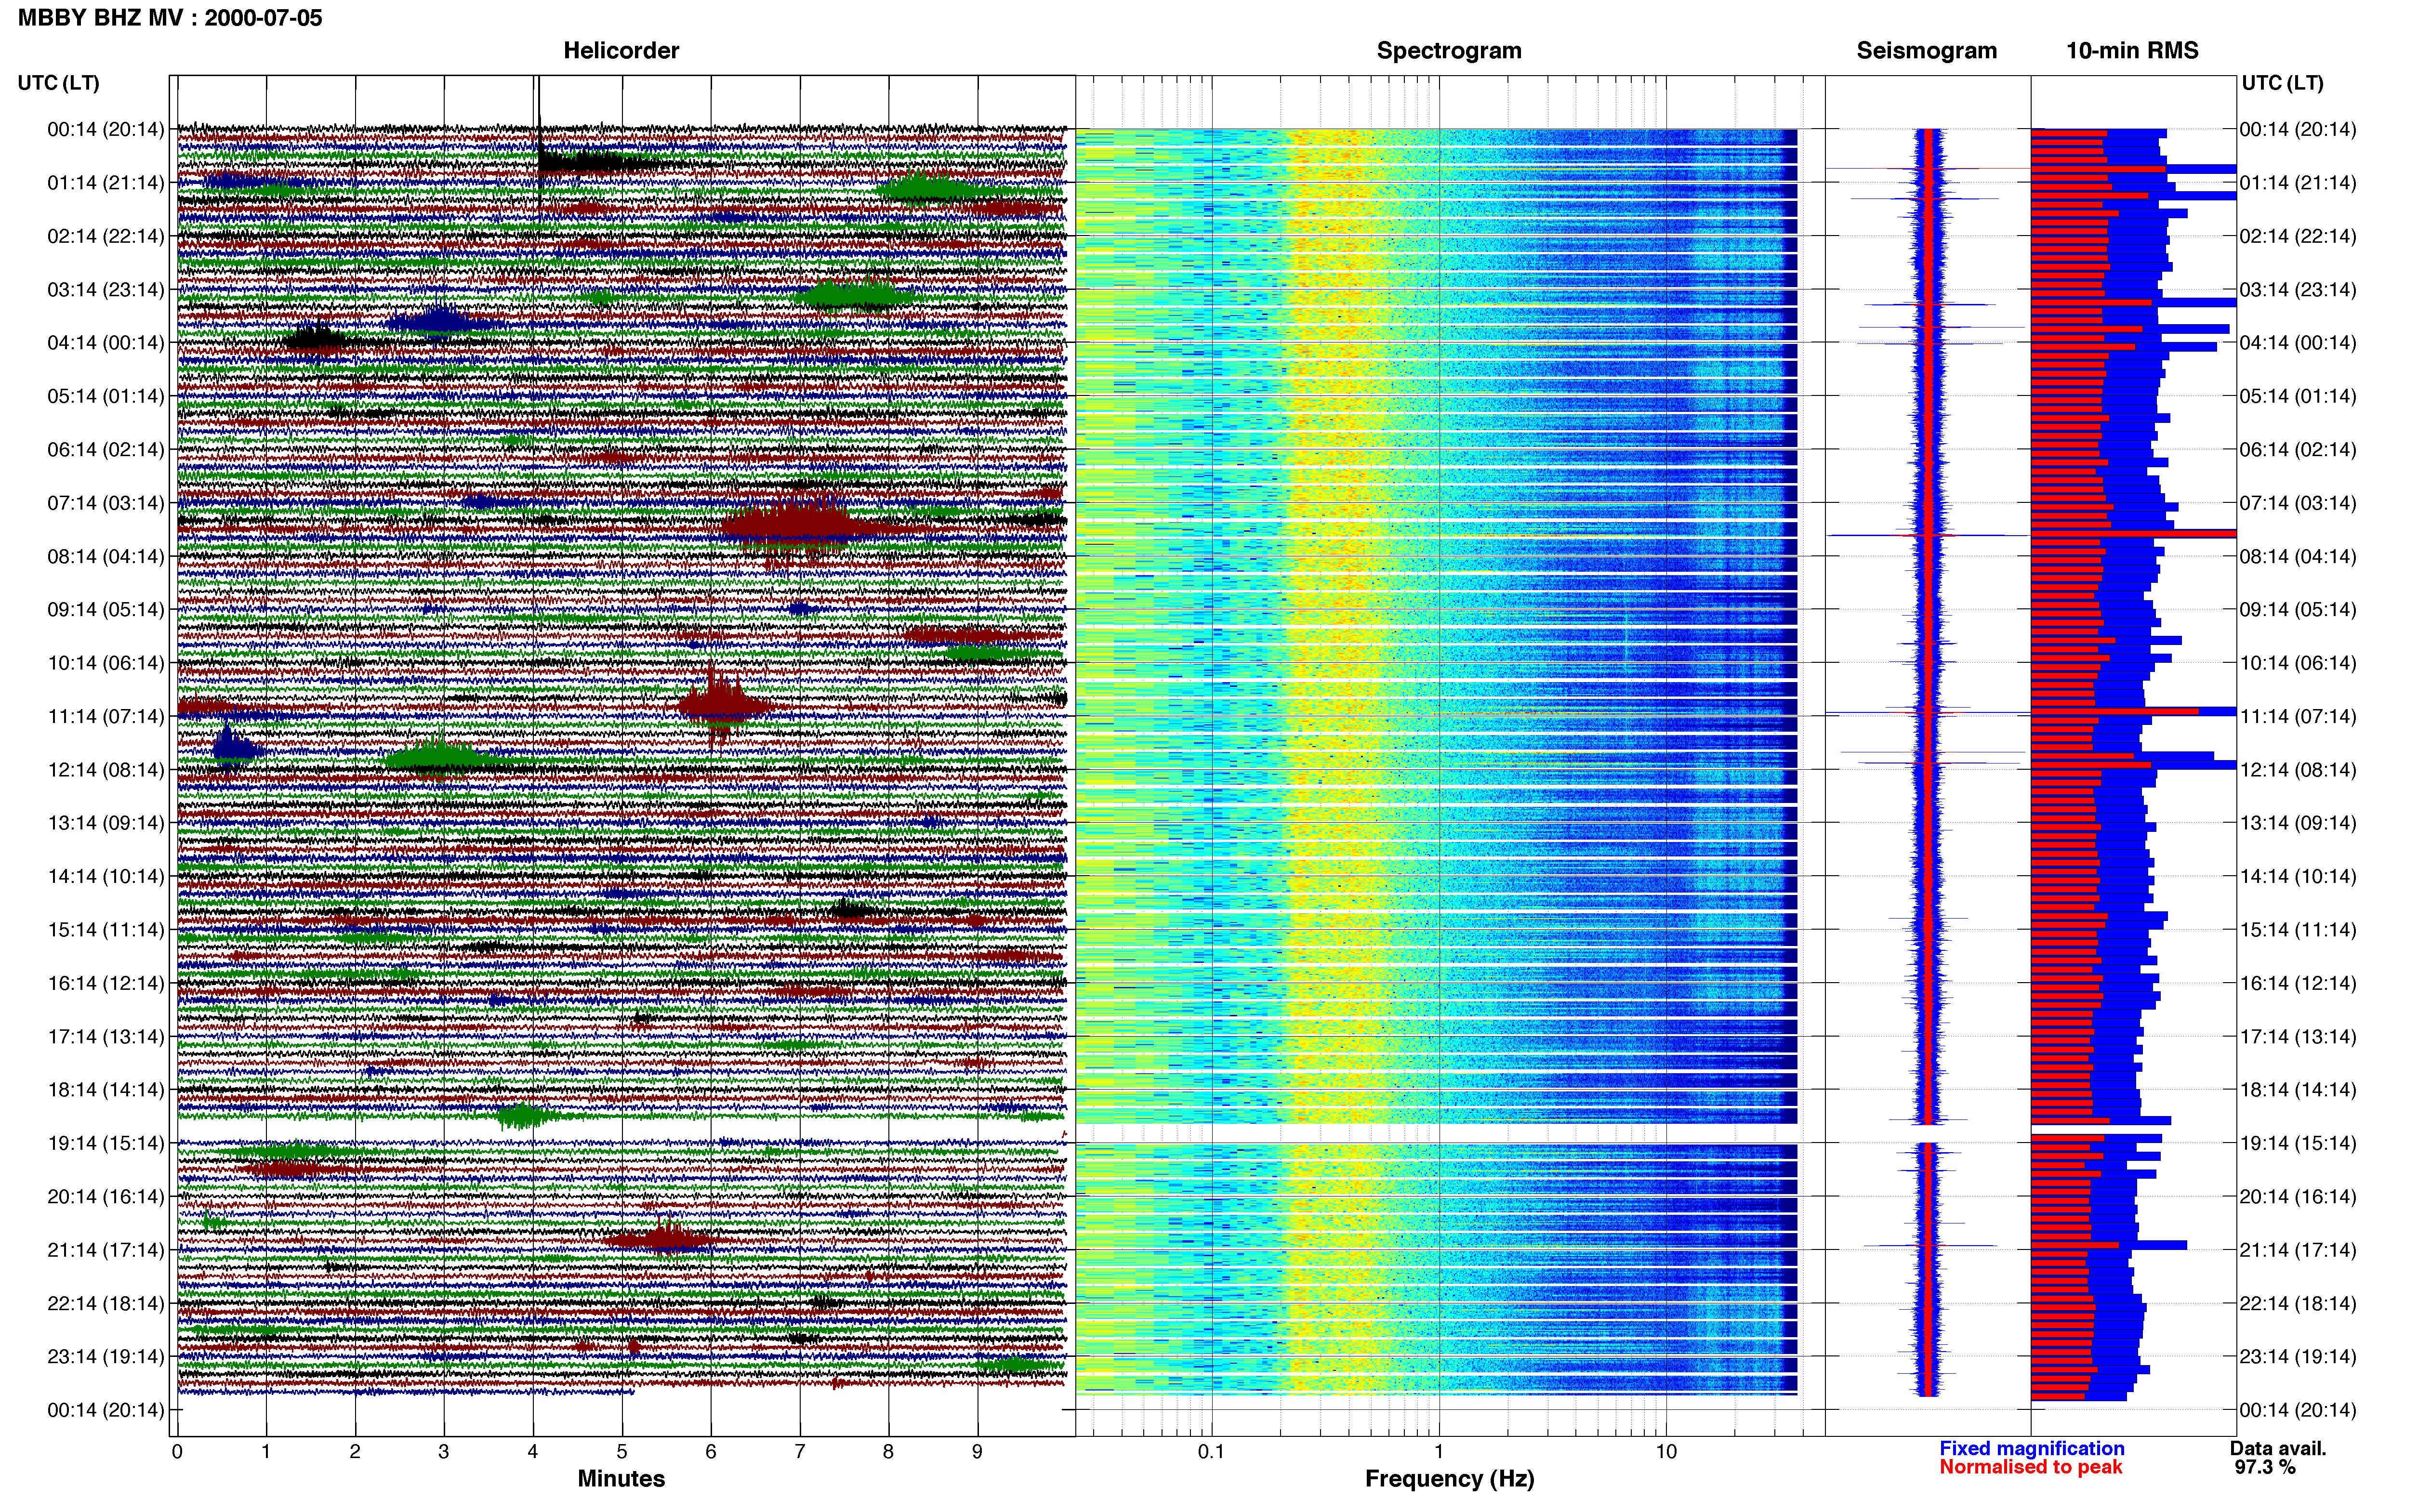Click left time label 20:14 (16:14)
Image resolution: width=2418 pixels, height=1512 pixels.
tap(105, 1196)
